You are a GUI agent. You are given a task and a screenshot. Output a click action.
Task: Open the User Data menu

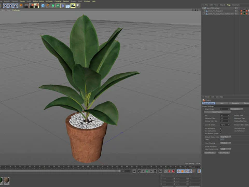(x=219, y=97)
